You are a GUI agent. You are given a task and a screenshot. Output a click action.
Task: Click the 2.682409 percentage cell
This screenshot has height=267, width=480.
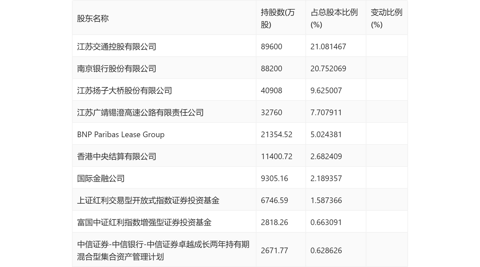(326, 157)
